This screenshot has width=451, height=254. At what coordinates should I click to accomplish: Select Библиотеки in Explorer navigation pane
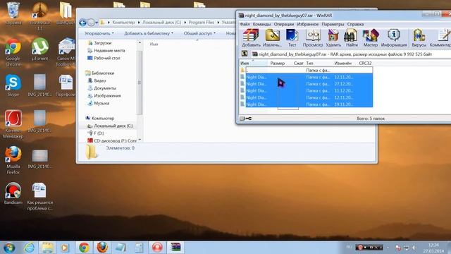point(100,73)
